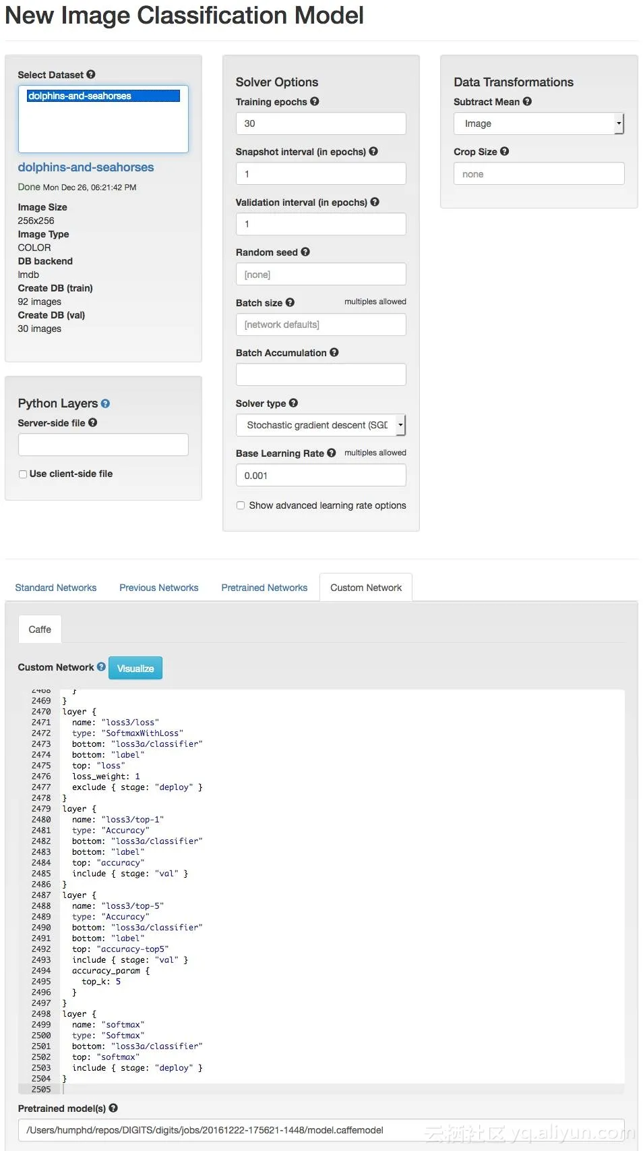This screenshot has height=1151, width=643.
Task: Click the Subtract Mean help icon
Action: (527, 101)
